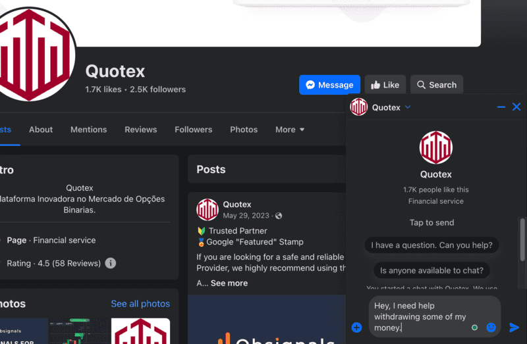527x344 pixels.
Task: Click the Posts heading
Action: (x=211, y=170)
